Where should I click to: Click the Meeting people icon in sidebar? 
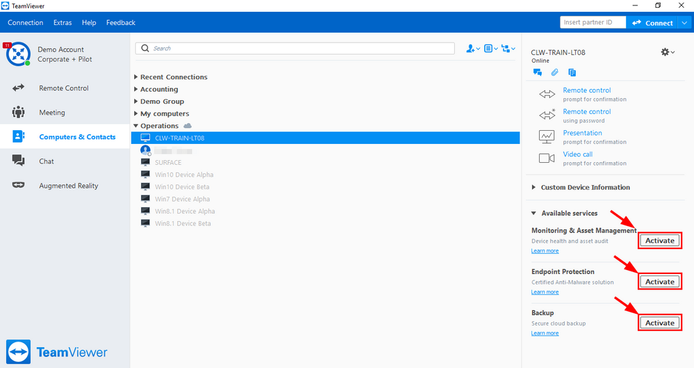(x=18, y=112)
